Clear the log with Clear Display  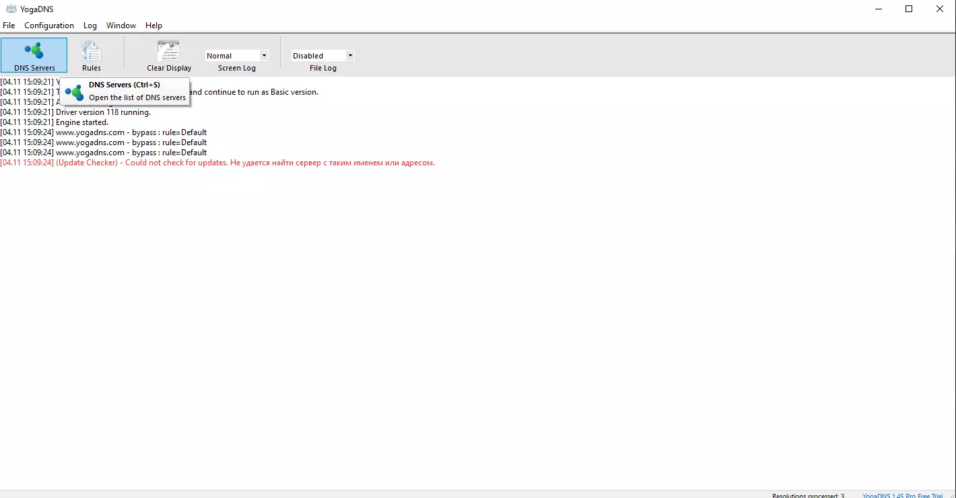(169, 55)
